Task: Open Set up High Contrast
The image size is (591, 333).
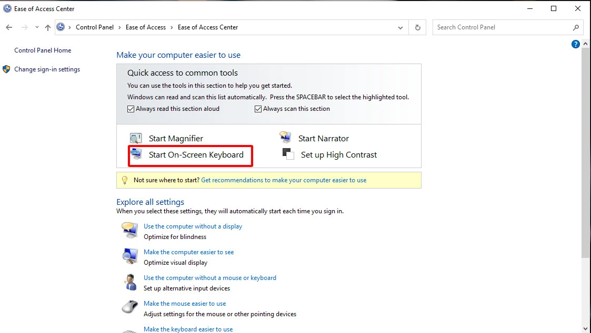Action: click(x=339, y=154)
